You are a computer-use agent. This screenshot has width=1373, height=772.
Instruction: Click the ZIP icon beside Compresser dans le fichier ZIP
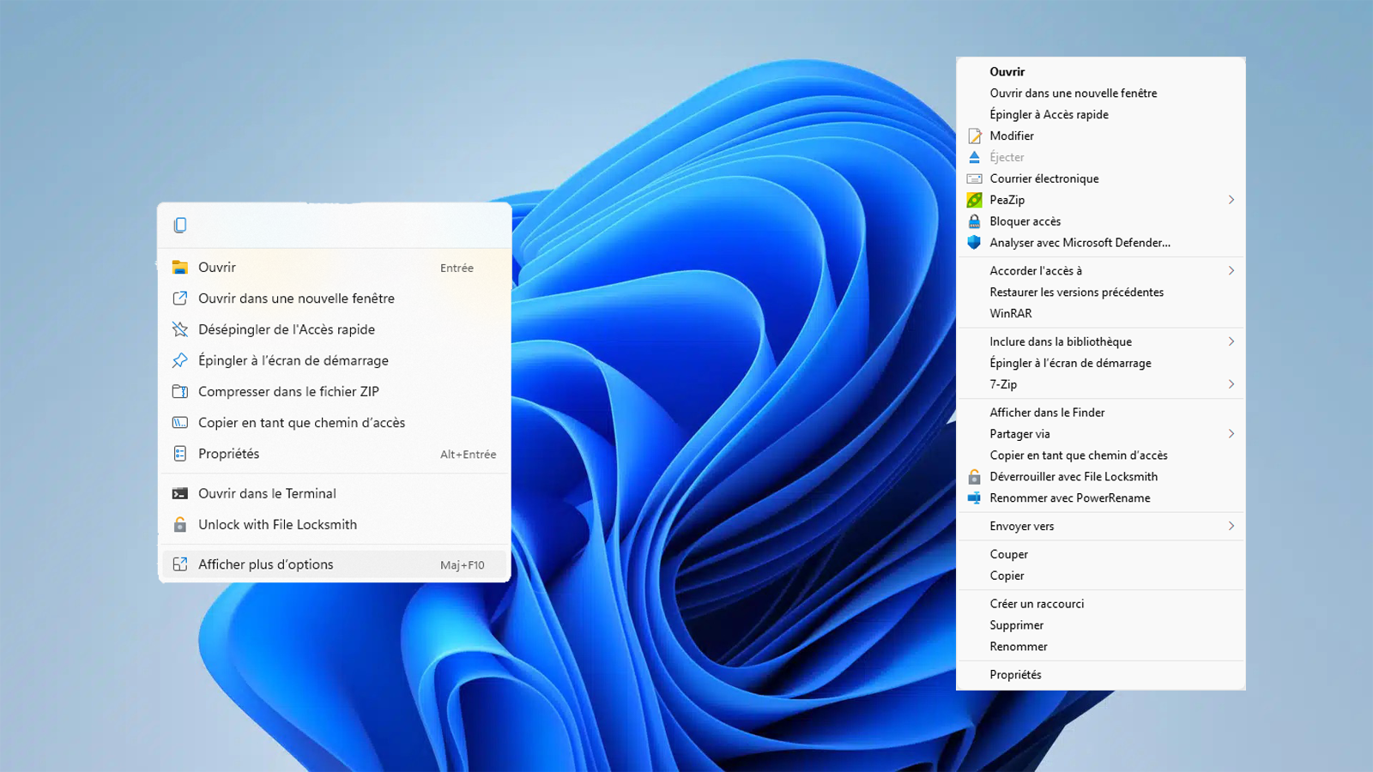pos(180,391)
